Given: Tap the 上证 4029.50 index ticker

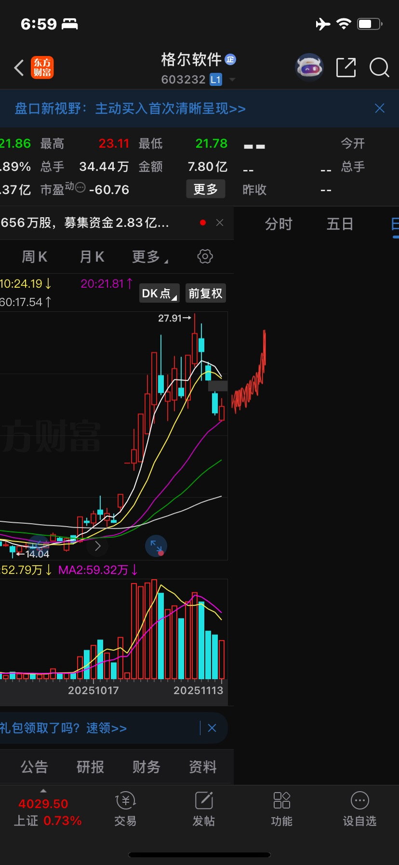Looking at the screenshot, I should (x=47, y=811).
